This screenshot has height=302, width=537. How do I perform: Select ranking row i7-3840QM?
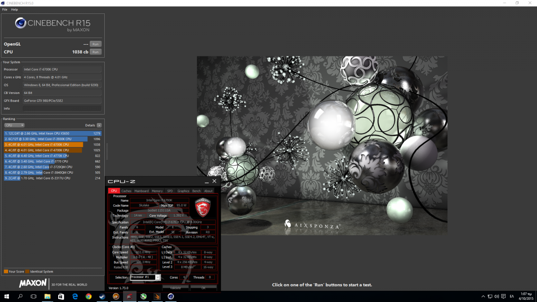point(53,172)
